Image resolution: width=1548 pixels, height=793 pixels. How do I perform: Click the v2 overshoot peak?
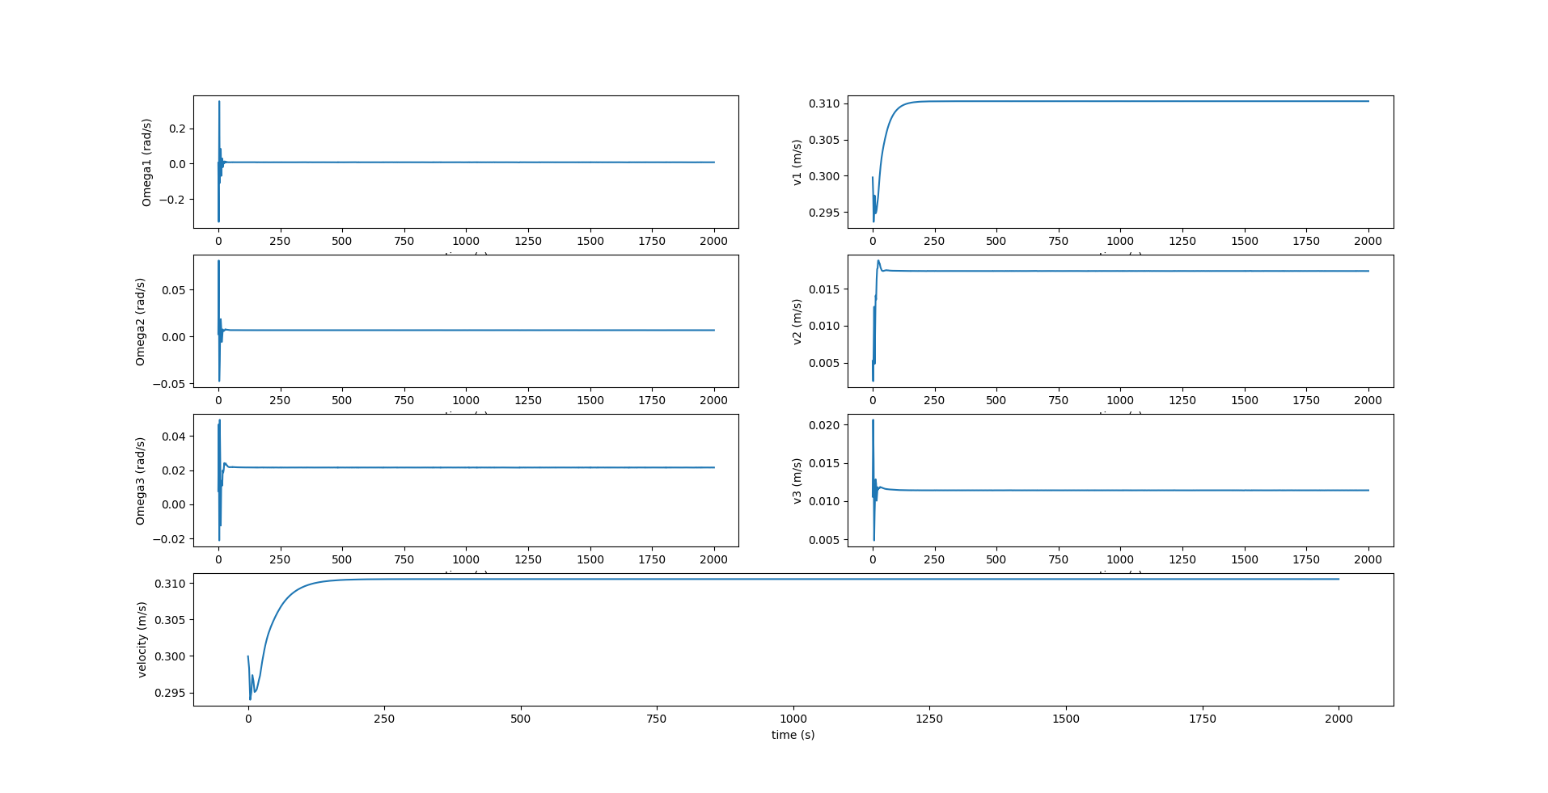pyautogui.click(x=879, y=260)
